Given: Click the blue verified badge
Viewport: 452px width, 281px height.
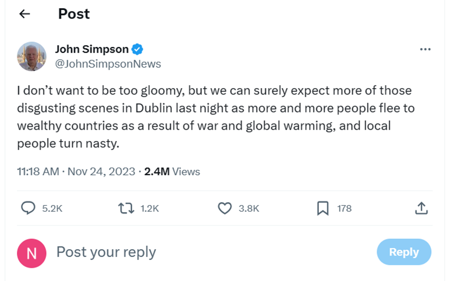Looking at the screenshot, I should click(x=137, y=49).
